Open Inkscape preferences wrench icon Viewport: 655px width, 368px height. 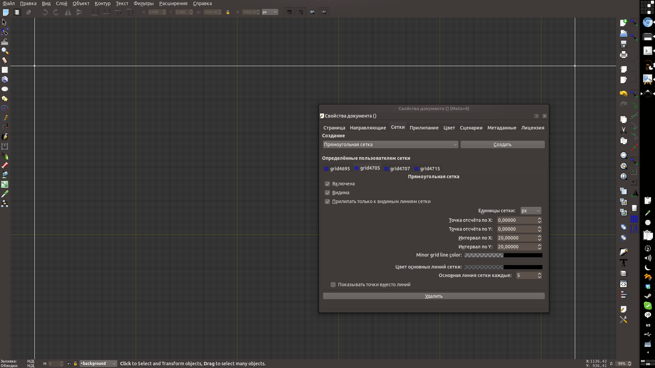[x=624, y=320]
